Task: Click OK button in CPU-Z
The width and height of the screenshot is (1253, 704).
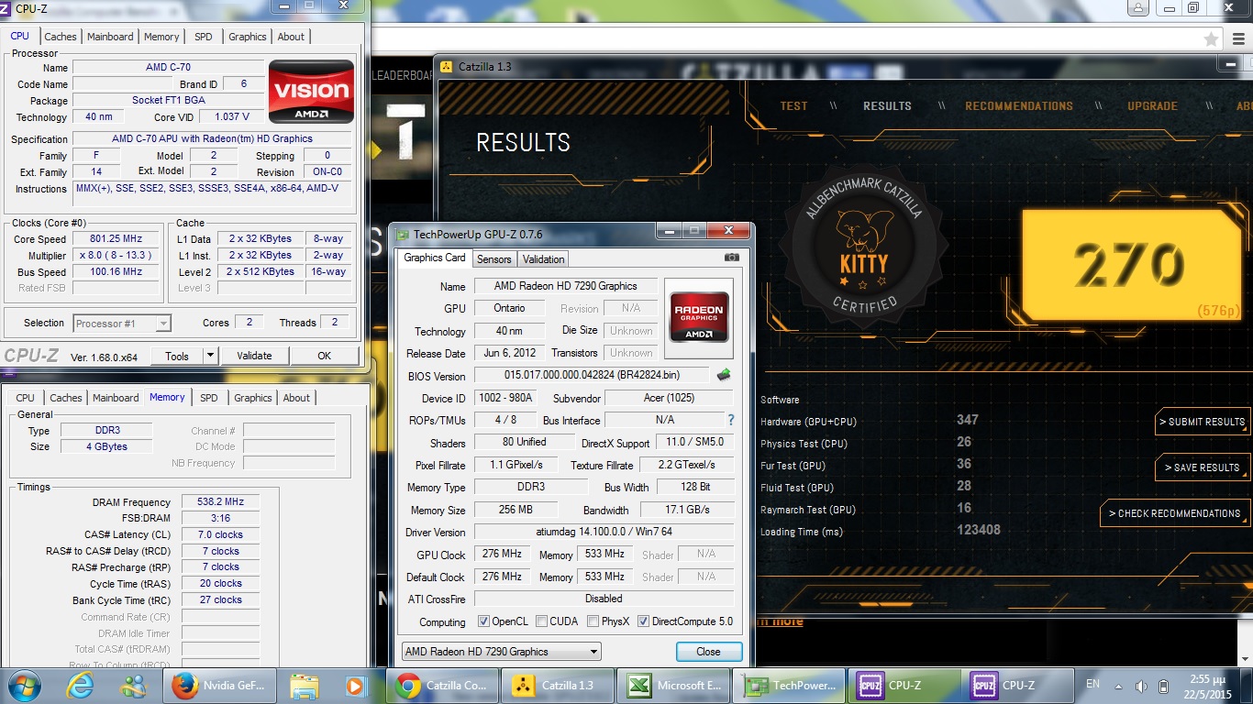Action: click(x=325, y=356)
